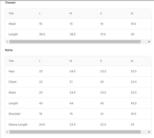Click the Kurta table's right scroll arrow

(x=149, y=132)
